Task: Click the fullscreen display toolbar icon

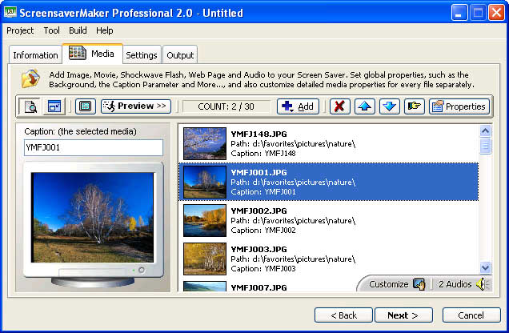Action: 86,106
